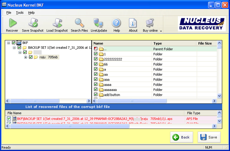Viewport: 230px width, 151px height.
Task: Collapse the BKF root tree node
Action: [x=9, y=43]
